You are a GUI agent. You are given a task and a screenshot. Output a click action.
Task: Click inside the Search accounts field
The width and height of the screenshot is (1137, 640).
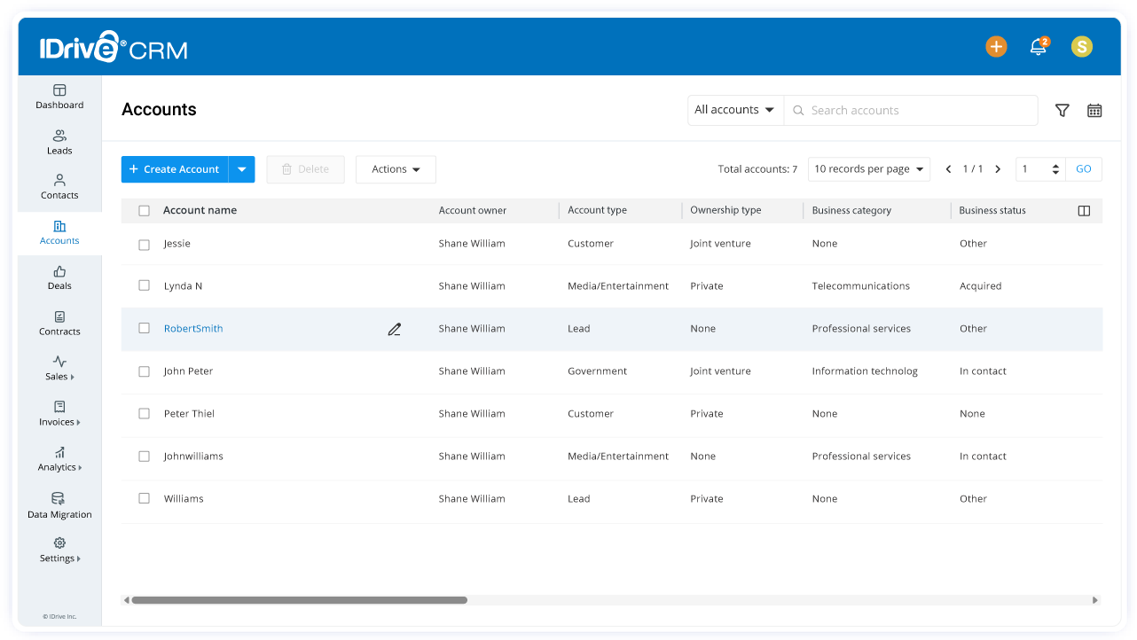911,110
